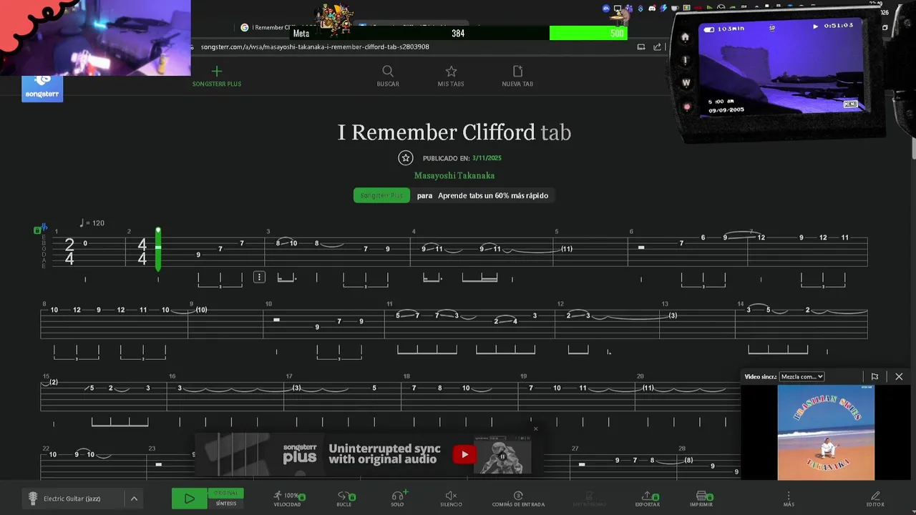Click the guitar instrument icon
The height and width of the screenshot is (515, 916).
[33, 499]
